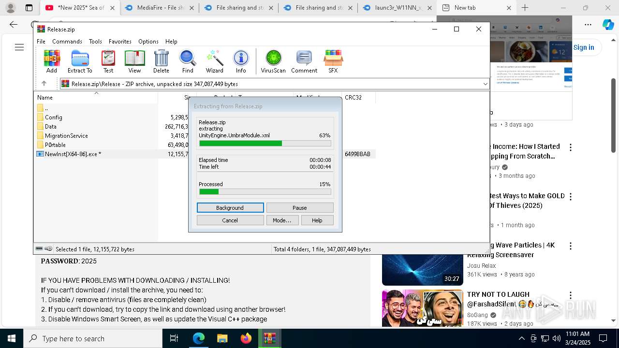Cancel the extraction
This screenshot has width=619, height=348.
(230, 220)
